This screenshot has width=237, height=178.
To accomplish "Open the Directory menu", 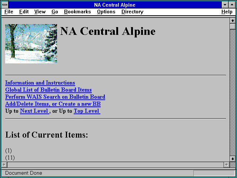I will pyautogui.click(x=132, y=12).
